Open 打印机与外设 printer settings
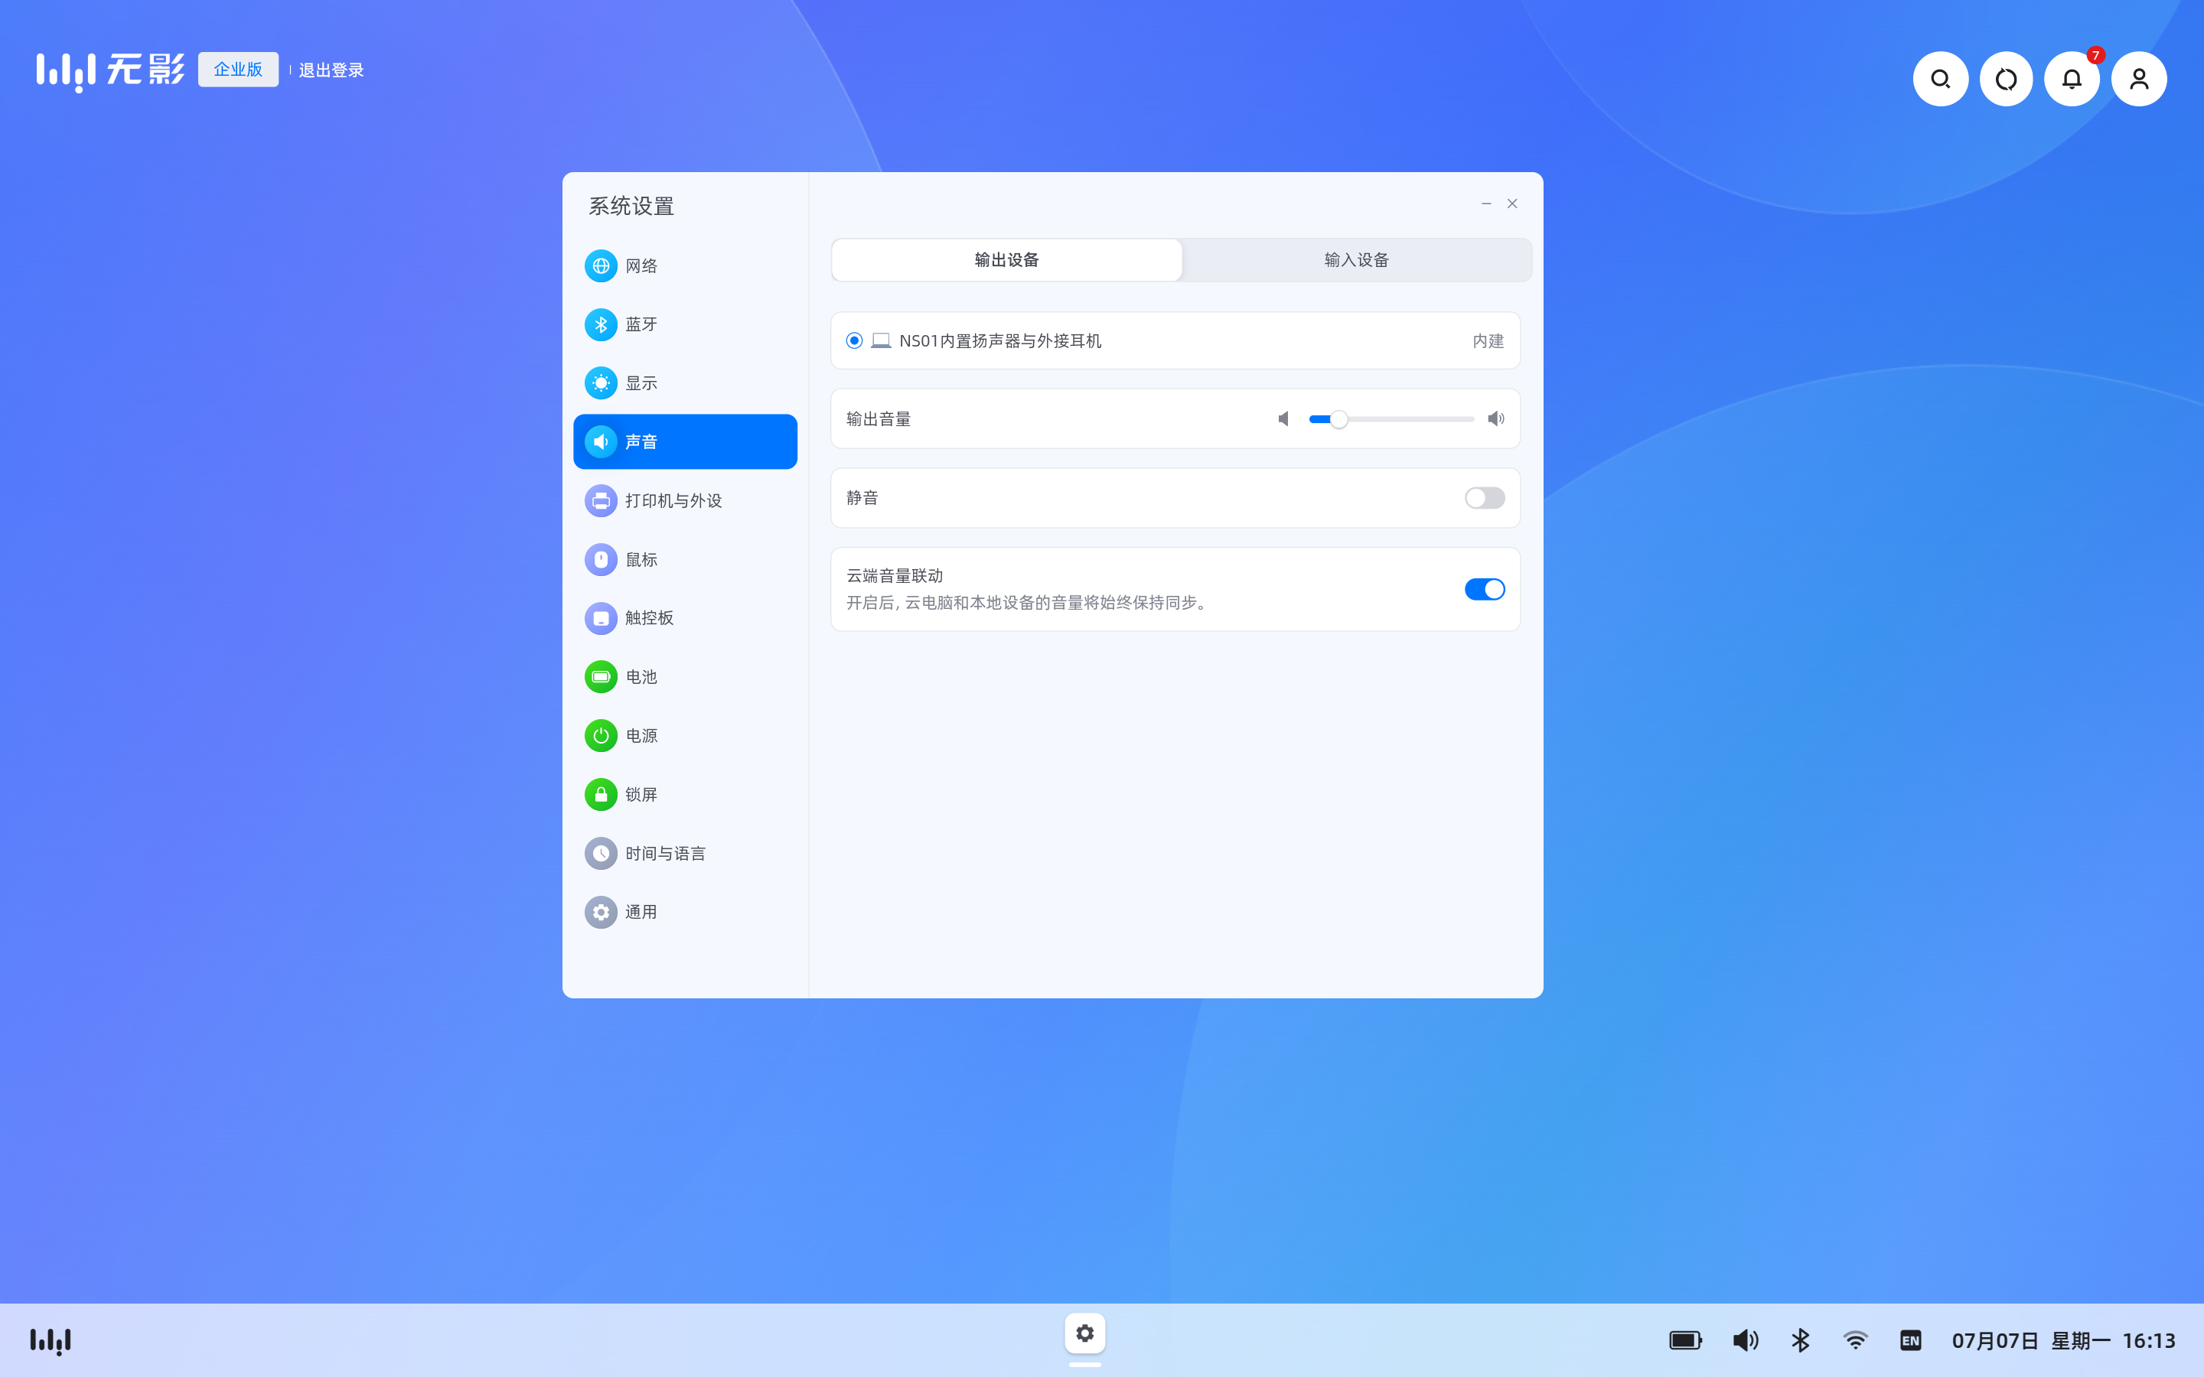This screenshot has width=2204, height=1377. 685,501
